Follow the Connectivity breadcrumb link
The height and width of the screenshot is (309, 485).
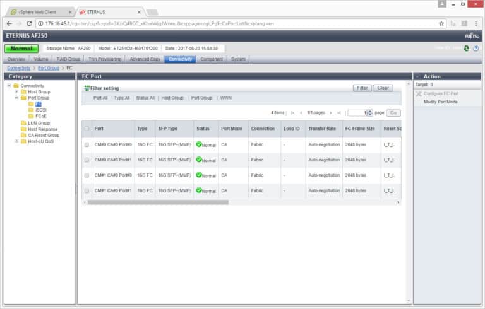19,68
